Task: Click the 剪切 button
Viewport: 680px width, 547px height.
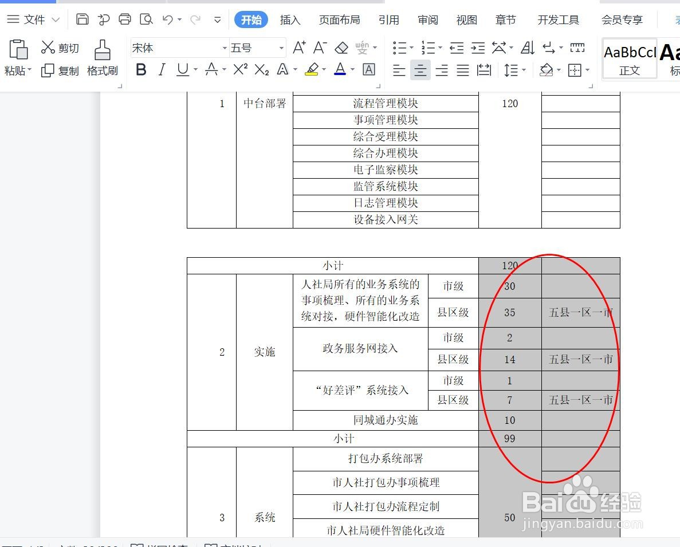Action: pos(60,47)
